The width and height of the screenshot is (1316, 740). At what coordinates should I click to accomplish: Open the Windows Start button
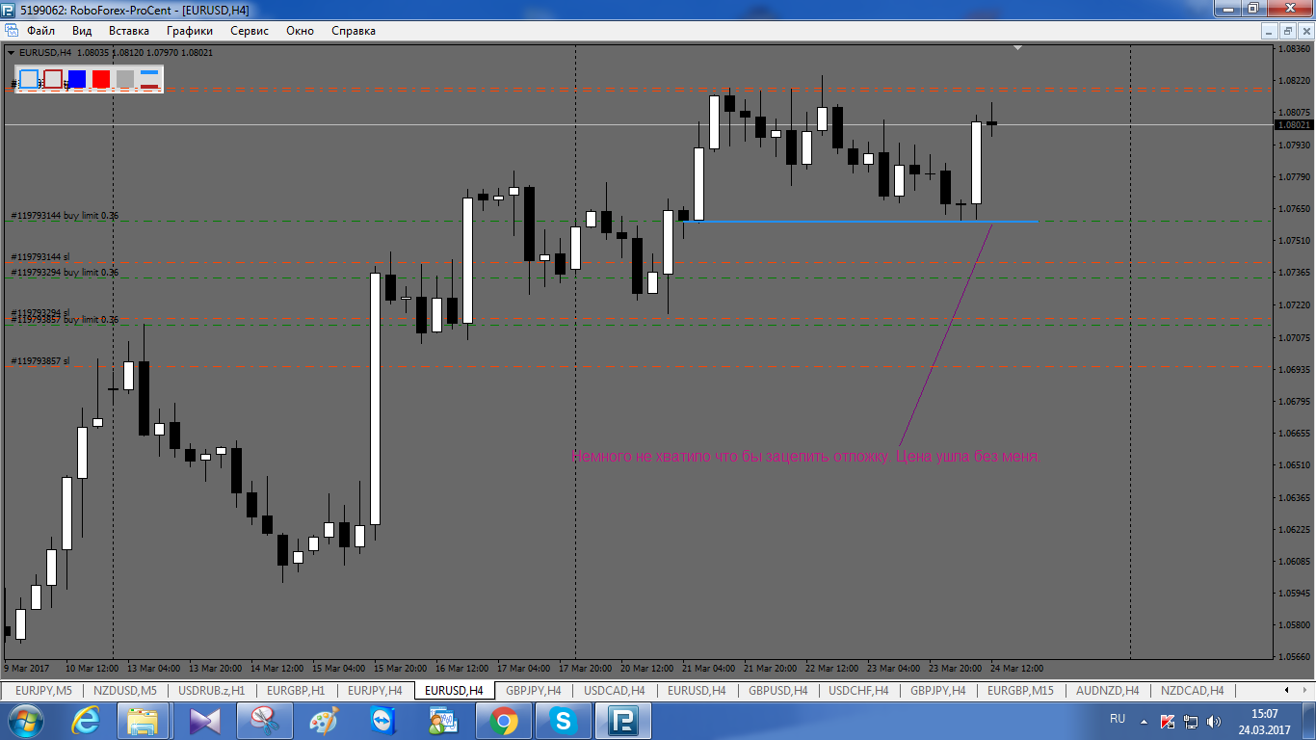click(x=26, y=721)
